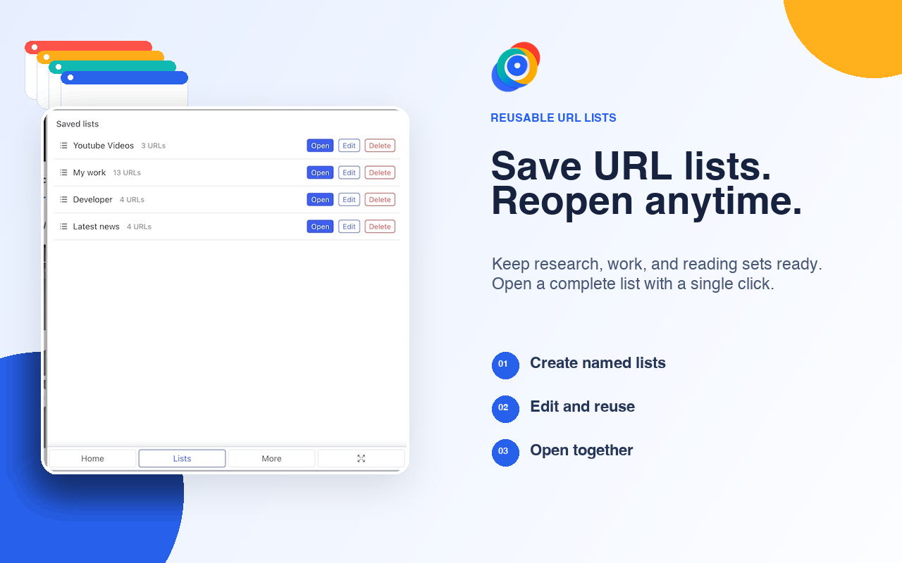The width and height of the screenshot is (902, 563).
Task: Open the Developer list
Action: coord(320,200)
